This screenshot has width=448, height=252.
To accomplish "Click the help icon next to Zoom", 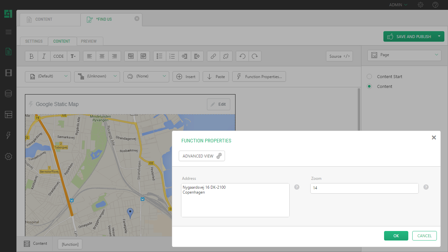I will tap(426, 187).
